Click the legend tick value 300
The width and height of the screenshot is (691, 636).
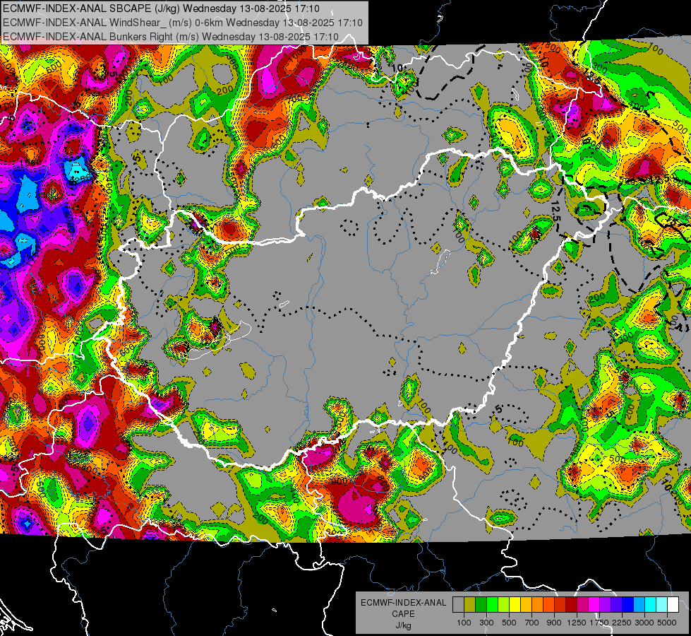click(x=486, y=623)
